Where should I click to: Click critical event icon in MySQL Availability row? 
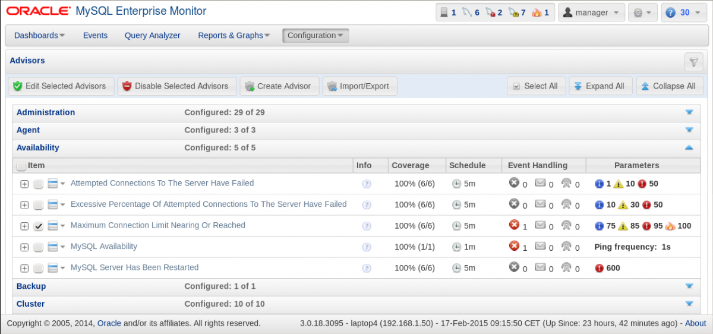click(x=514, y=246)
